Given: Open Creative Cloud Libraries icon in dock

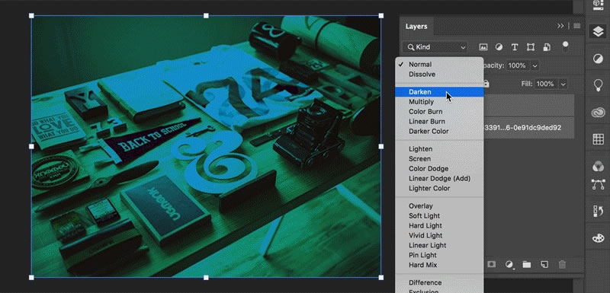Looking at the screenshot, I should point(598,113).
